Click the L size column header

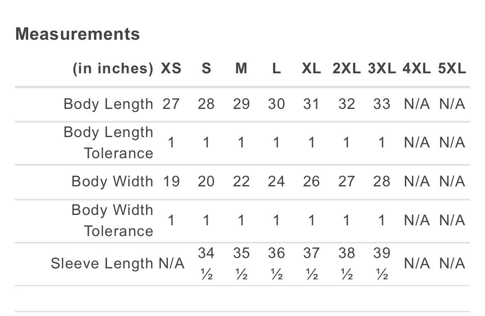point(276,68)
